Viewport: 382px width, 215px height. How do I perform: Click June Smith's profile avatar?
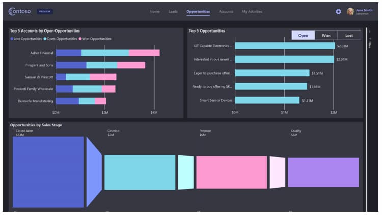coord(350,11)
